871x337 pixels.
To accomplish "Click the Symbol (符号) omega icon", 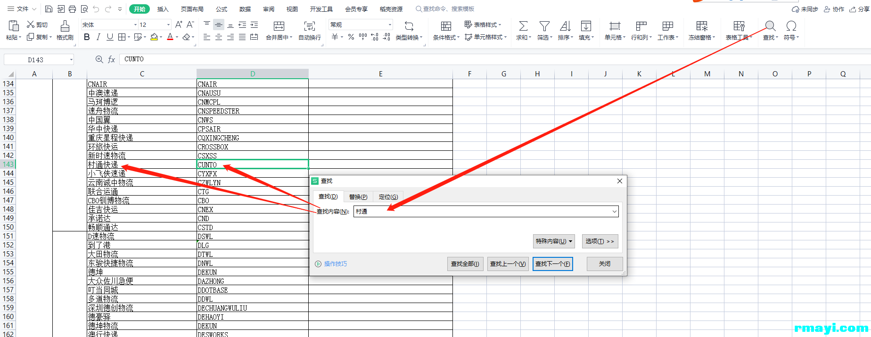I will [791, 26].
